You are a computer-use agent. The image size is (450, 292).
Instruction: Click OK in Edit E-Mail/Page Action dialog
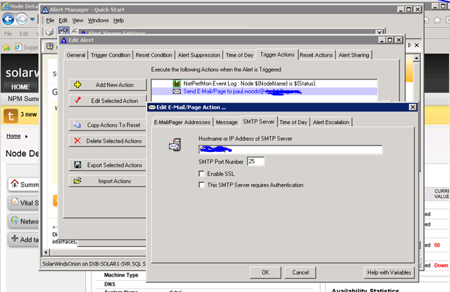pos(266,272)
